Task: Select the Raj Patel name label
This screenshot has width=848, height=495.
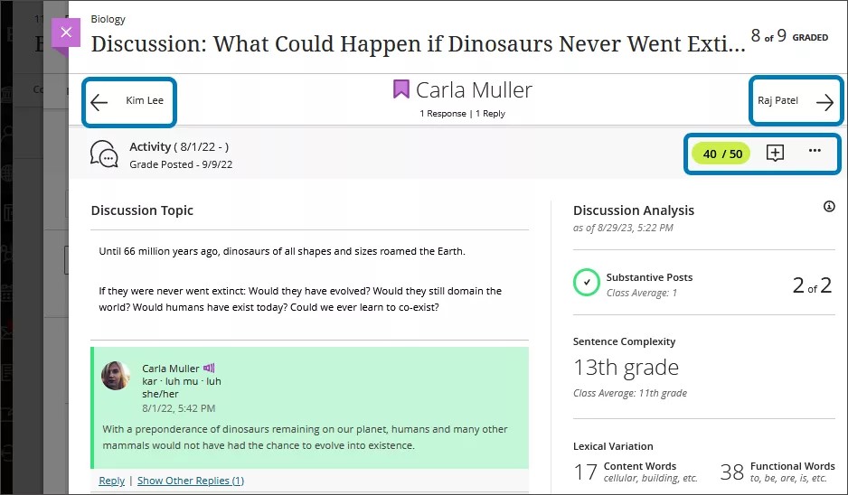Action: coord(777,100)
